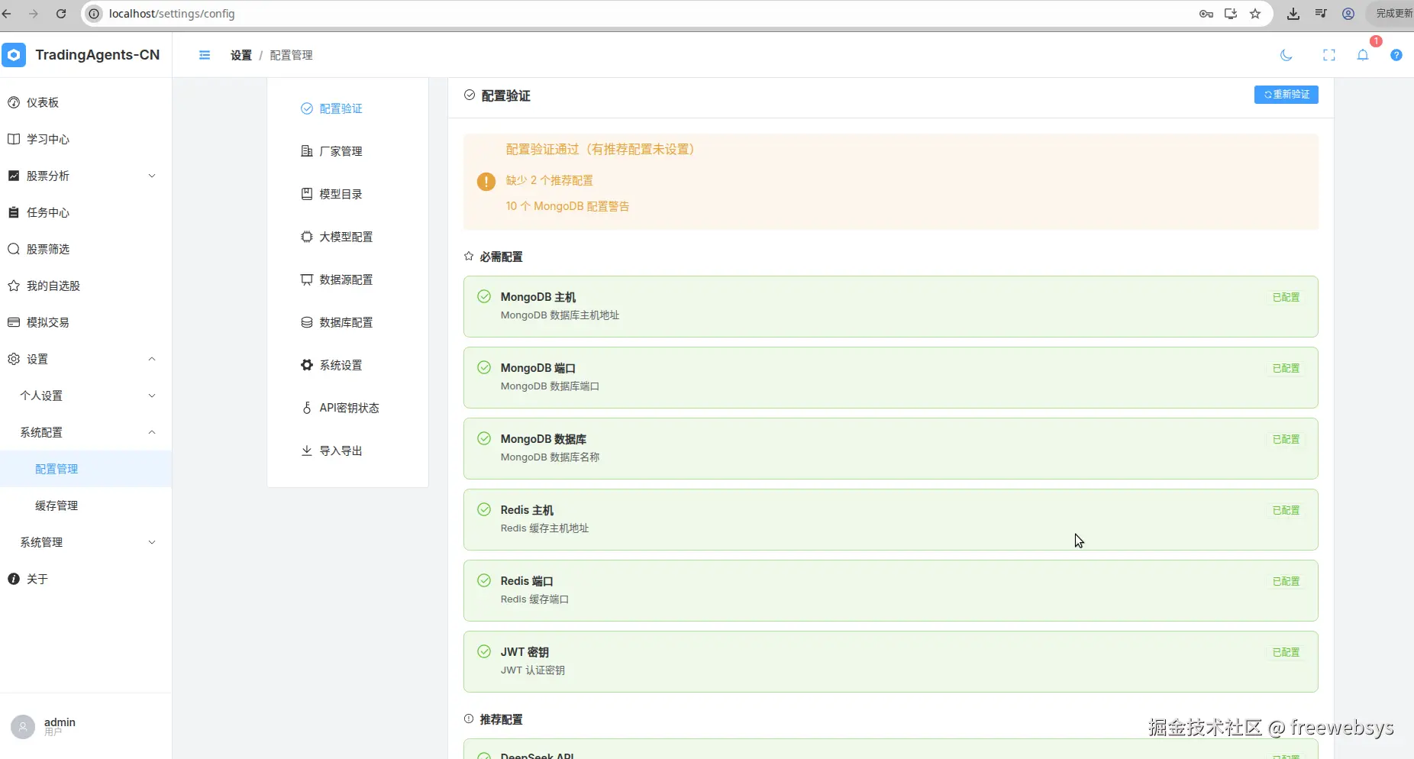This screenshot has height=759, width=1414.
Task: Click the MongoDB 端口 check icon
Action: point(484,367)
